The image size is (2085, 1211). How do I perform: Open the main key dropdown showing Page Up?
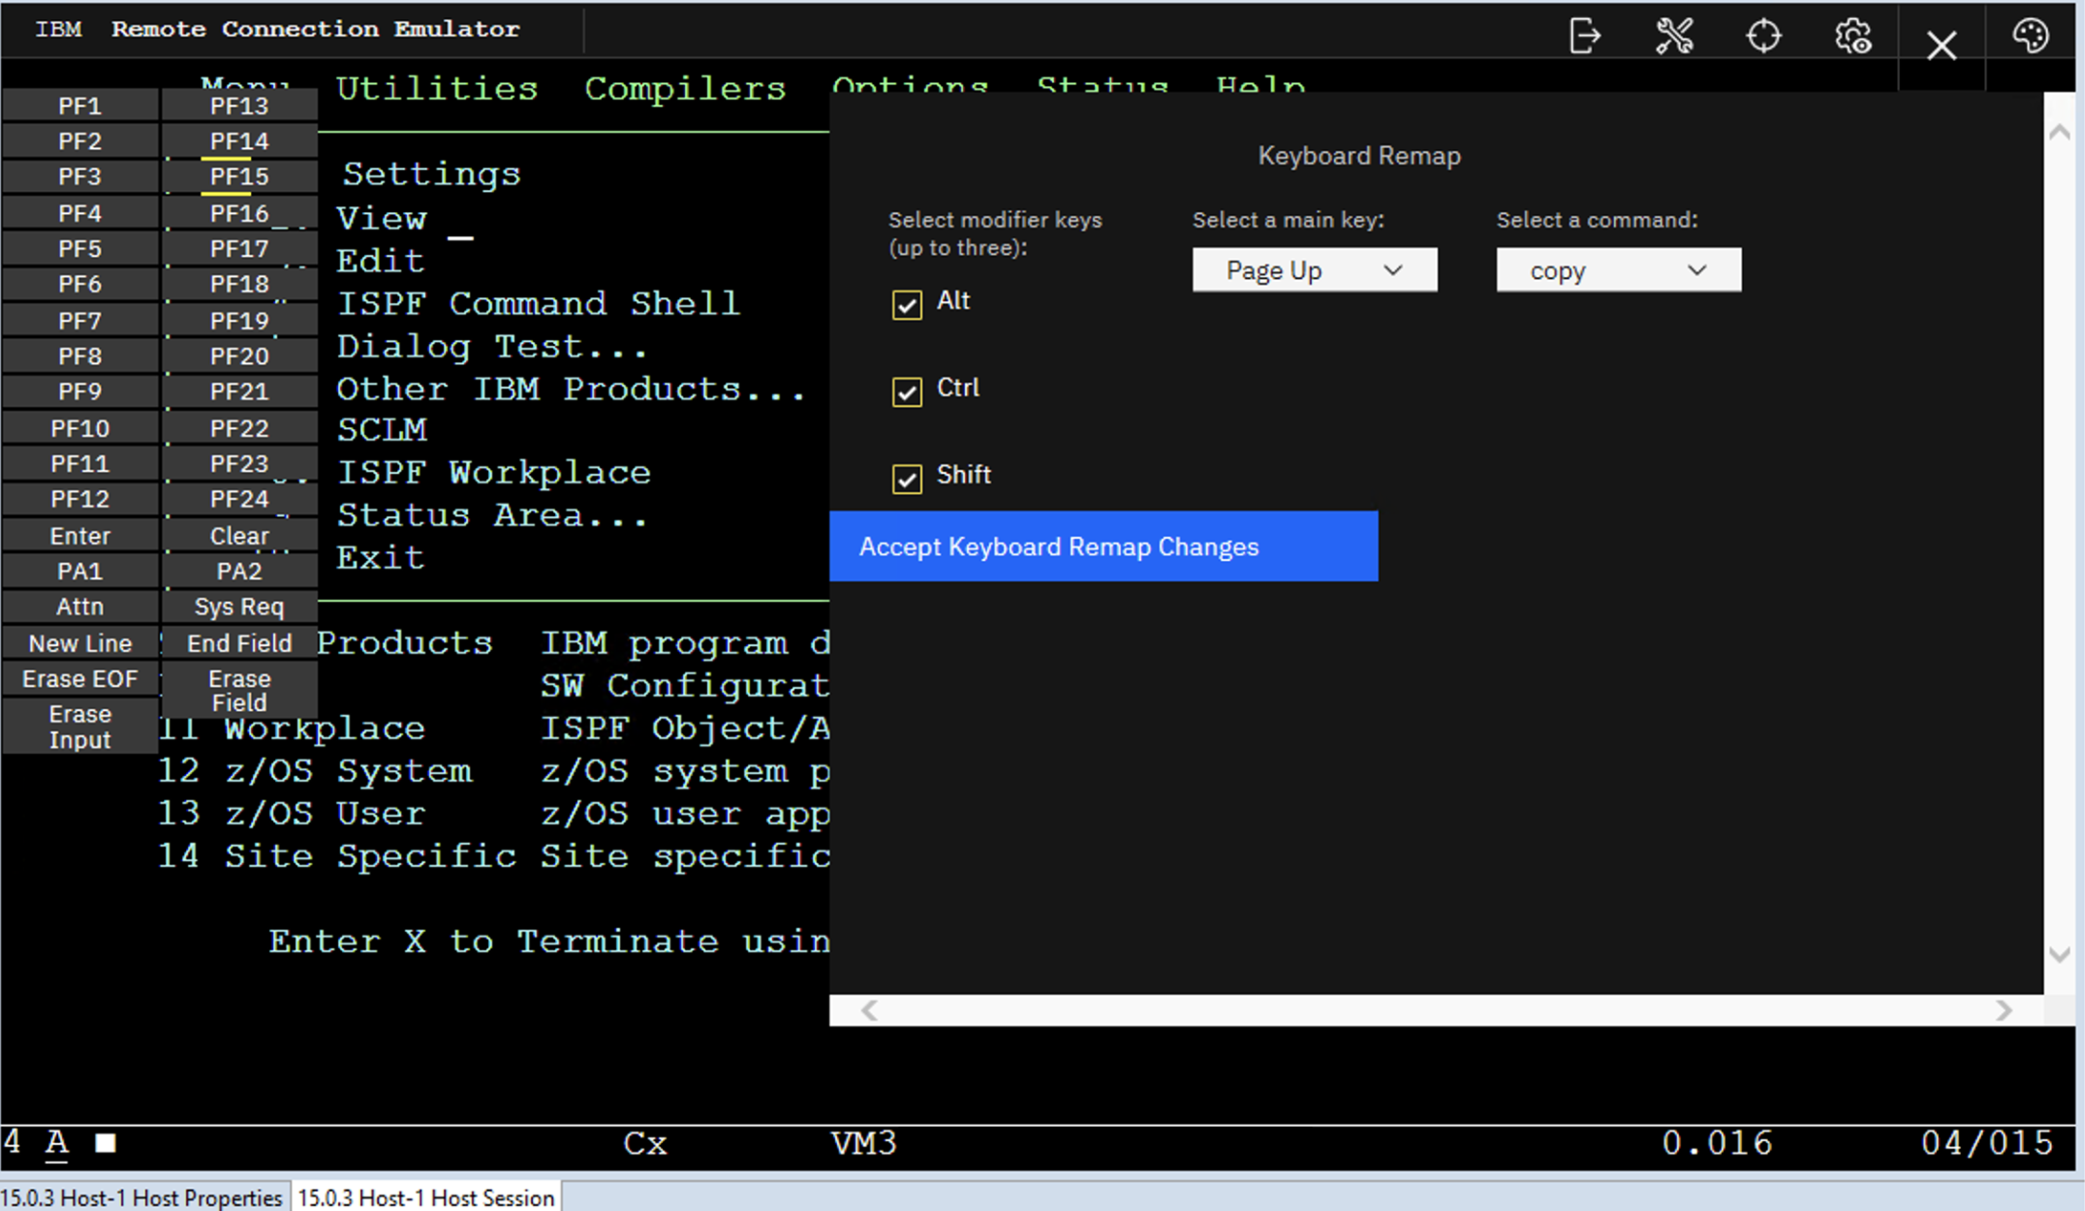tap(1314, 269)
